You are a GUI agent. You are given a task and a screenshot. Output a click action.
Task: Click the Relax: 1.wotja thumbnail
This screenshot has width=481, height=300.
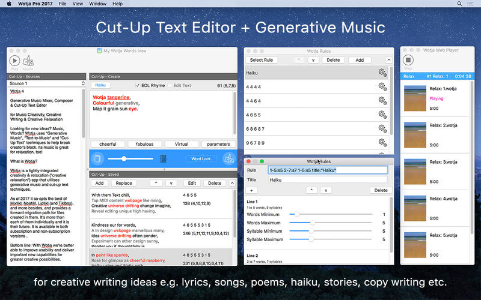pos(415,98)
